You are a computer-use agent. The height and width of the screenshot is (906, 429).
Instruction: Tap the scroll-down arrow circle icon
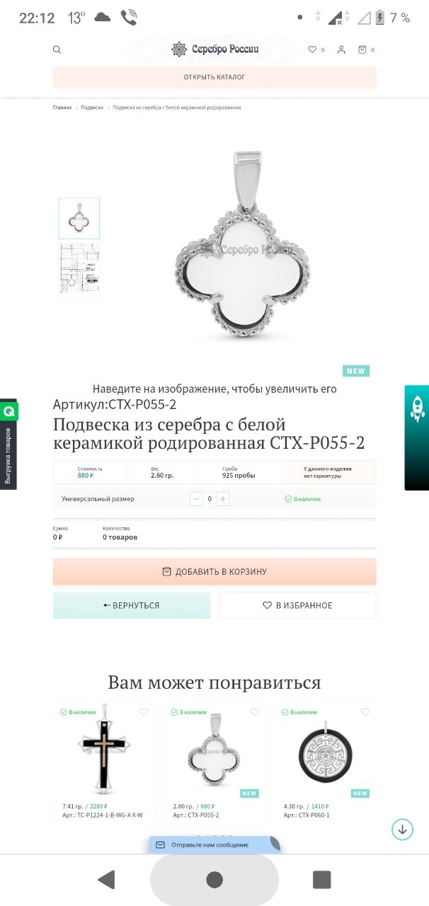point(402,829)
